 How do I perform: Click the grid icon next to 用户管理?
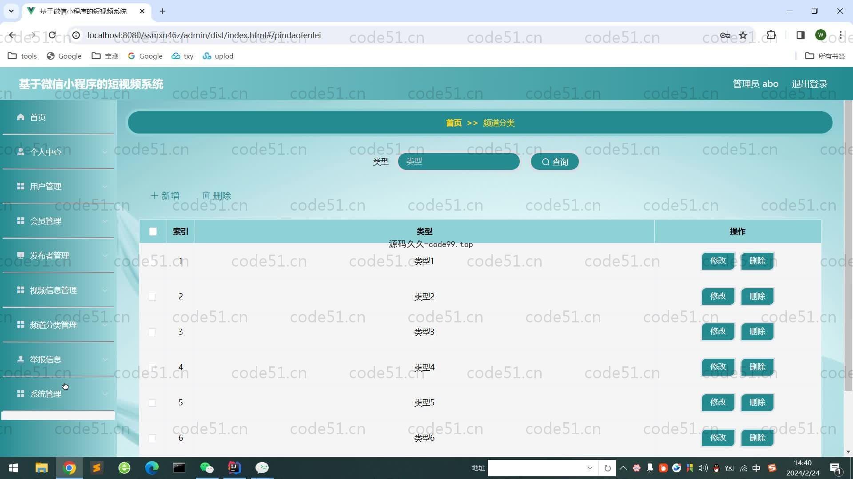(20, 186)
